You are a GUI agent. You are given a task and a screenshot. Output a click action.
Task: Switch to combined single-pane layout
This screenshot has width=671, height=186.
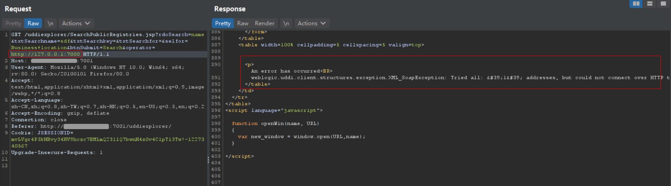(663, 4)
